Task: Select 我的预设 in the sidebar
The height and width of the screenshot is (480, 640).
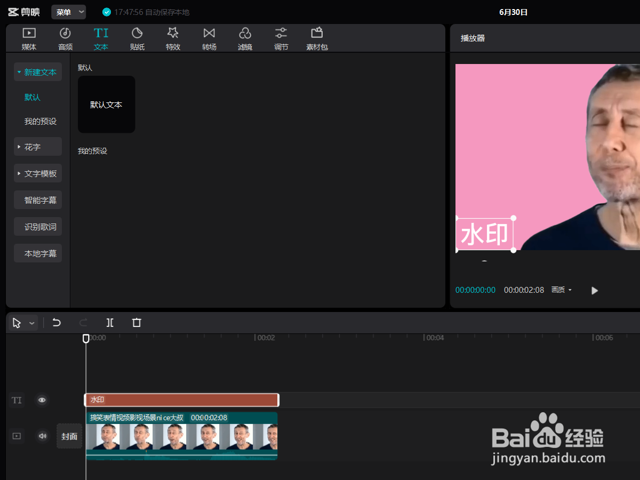Action: pyautogui.click(x=41, y=121)
